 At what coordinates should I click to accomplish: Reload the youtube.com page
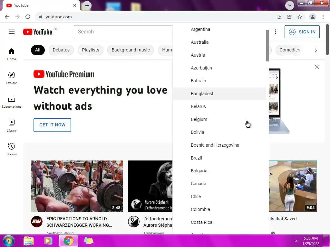(x=28, y=17)
